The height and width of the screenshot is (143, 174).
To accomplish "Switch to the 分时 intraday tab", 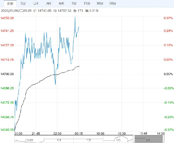I will pos(10,3).
